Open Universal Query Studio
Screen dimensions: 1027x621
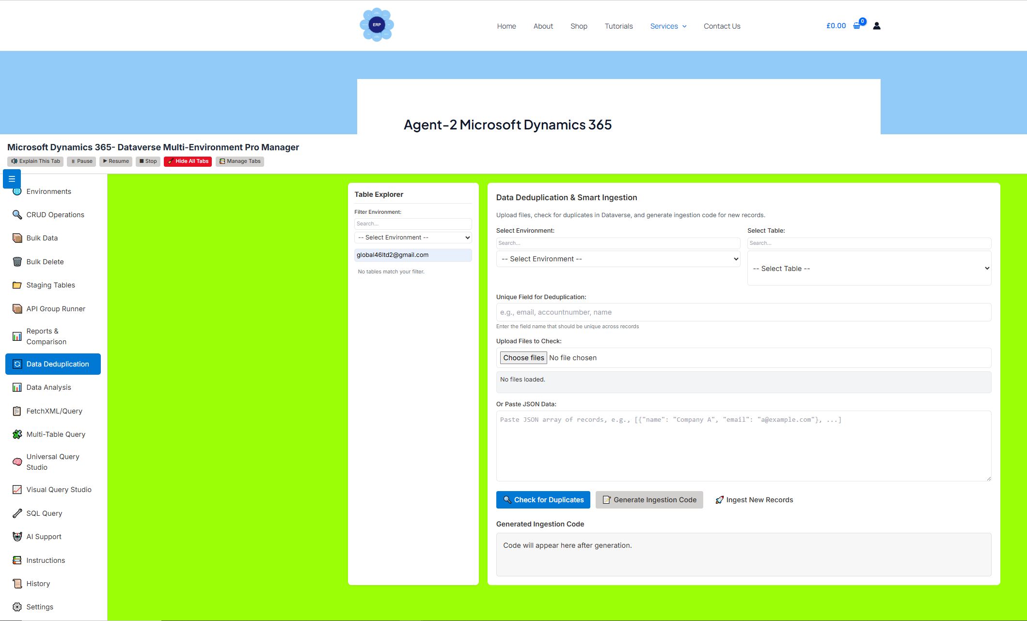click(52, 462)
